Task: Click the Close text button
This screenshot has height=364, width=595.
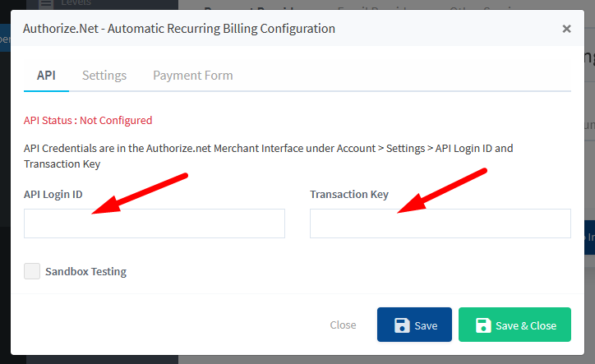Action: click(x=343, y=325)
